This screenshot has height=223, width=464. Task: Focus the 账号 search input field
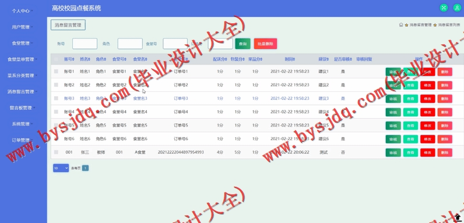point(85,44)
